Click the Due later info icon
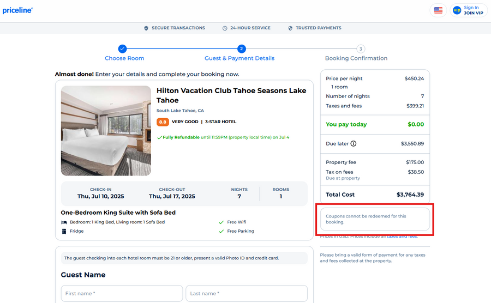491x303 pixels. click(x=354, y=144)
